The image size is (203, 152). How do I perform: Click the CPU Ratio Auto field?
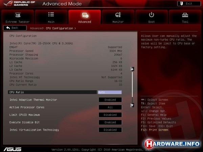pos(110,92)
